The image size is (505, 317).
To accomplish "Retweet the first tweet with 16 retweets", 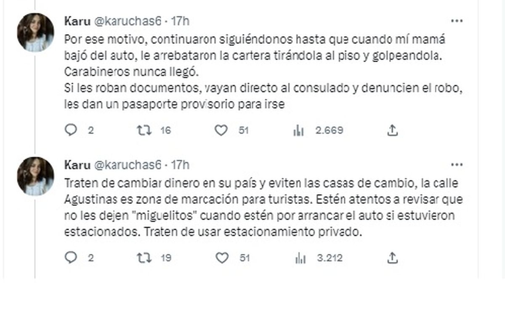I will 144,131.
